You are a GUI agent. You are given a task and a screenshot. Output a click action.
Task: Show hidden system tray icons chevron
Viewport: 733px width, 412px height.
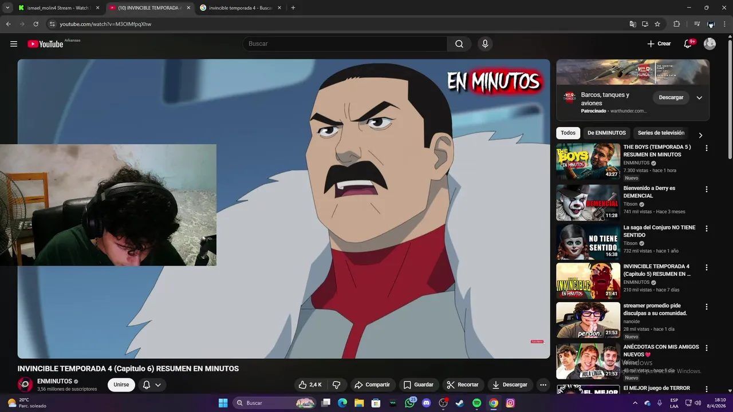pyautogui.click(x=635, y=403)
